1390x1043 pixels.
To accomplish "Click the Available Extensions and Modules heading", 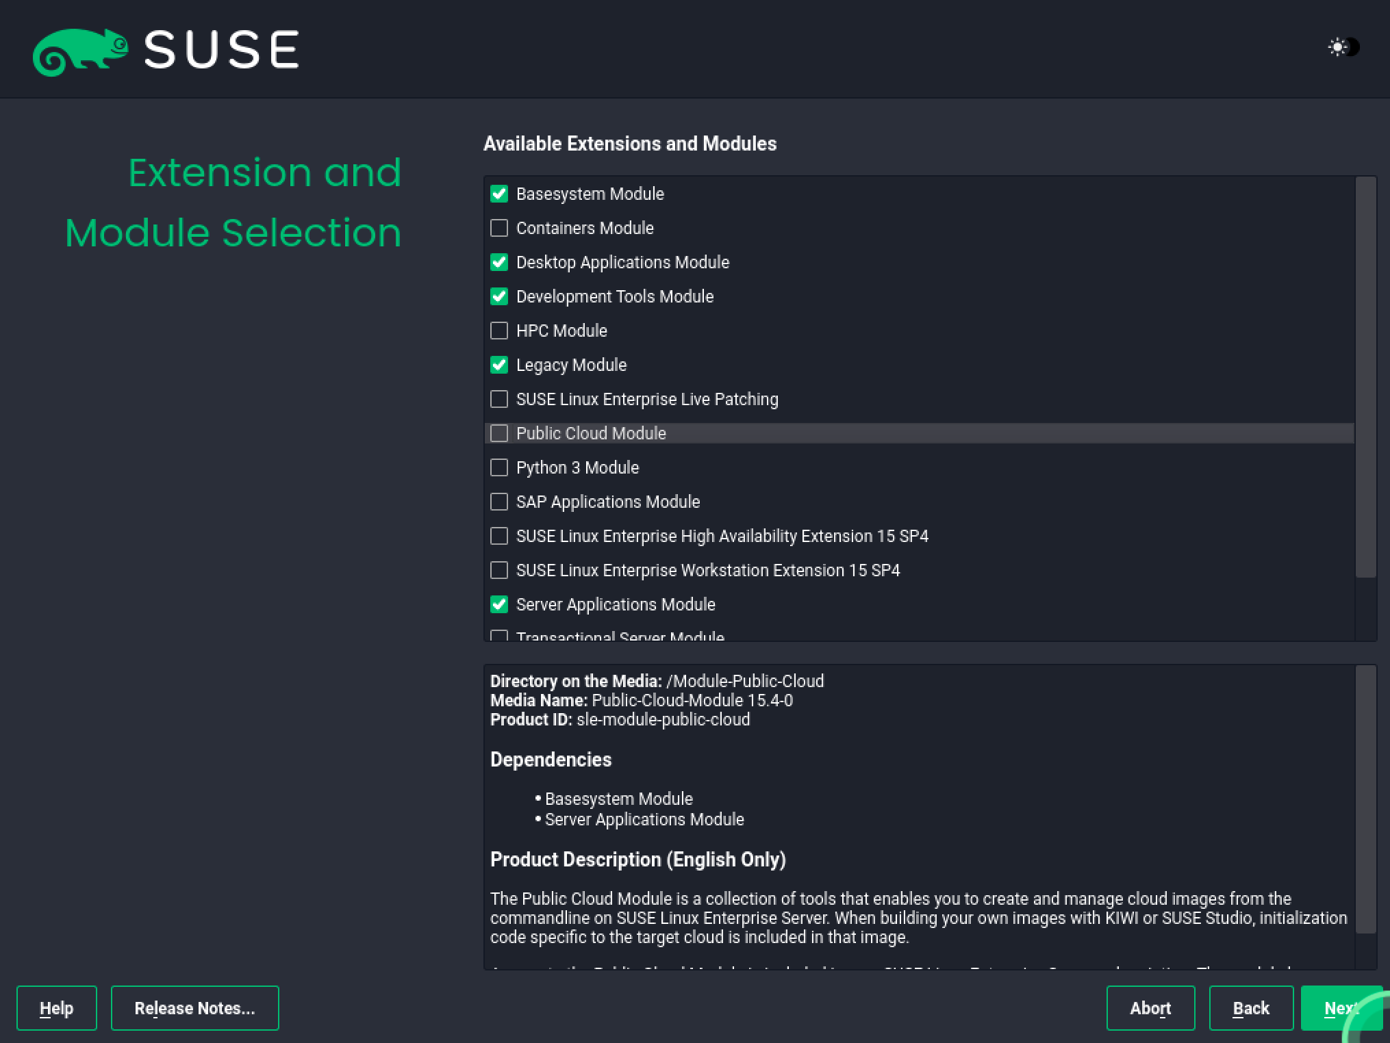I will point(630,143).
